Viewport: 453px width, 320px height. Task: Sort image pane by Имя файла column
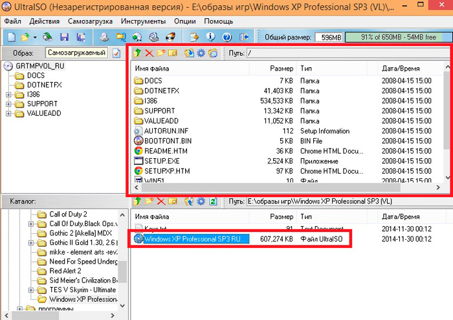(x=190, y=69)
